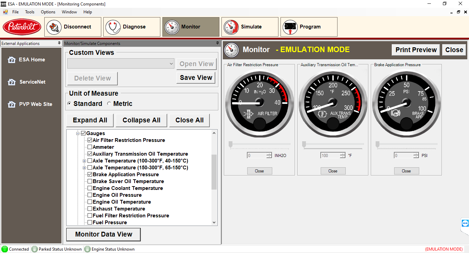Select the Metric unit radio button

tap(109, 104)
